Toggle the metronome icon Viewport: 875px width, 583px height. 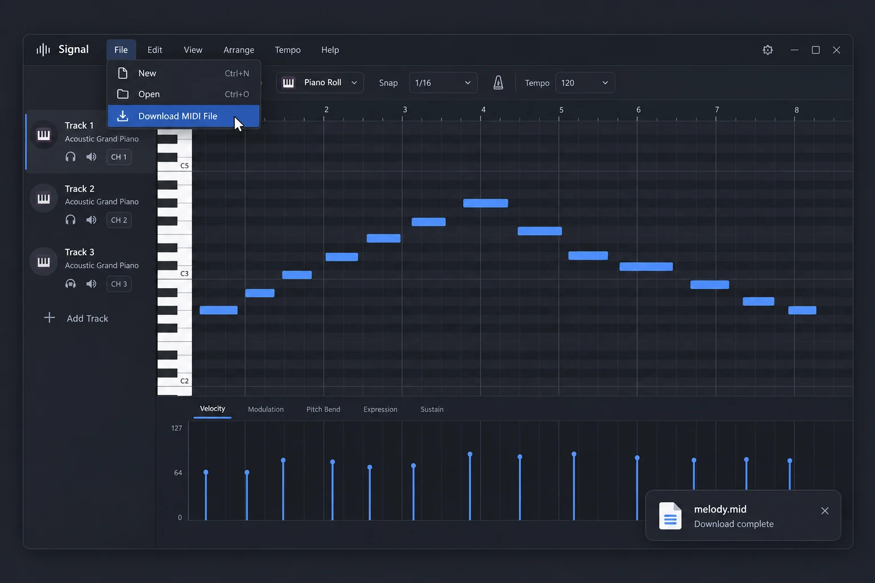tap(498, 83)
